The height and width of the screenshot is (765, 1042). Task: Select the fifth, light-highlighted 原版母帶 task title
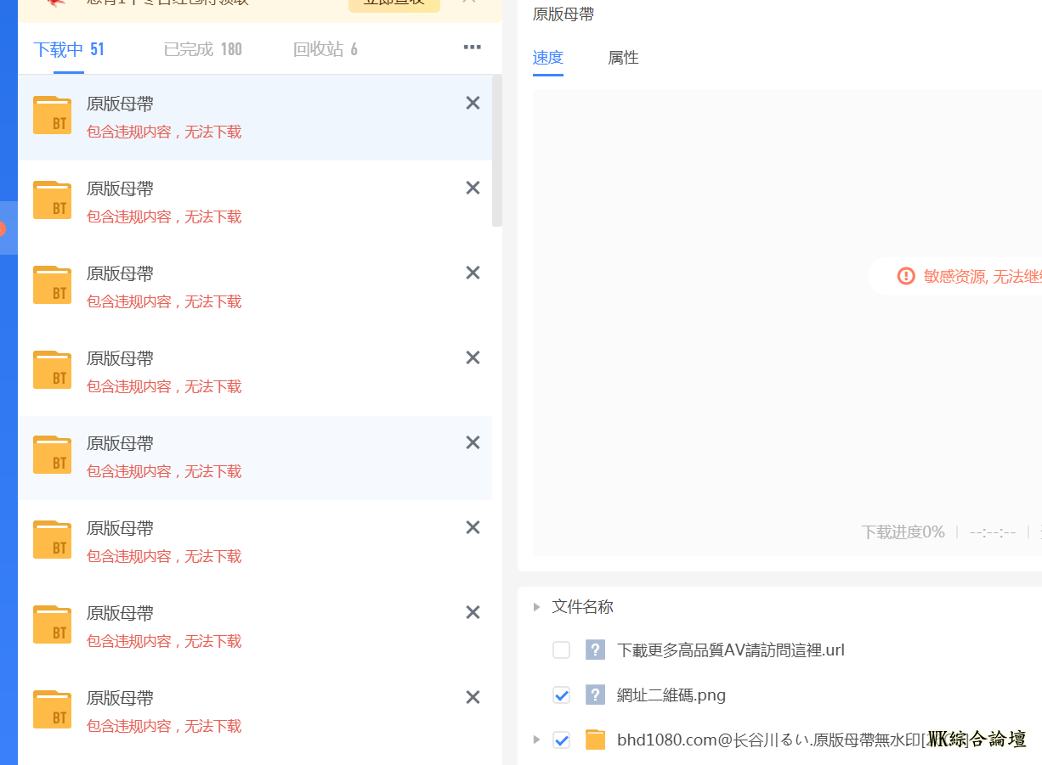coord(120,444)
